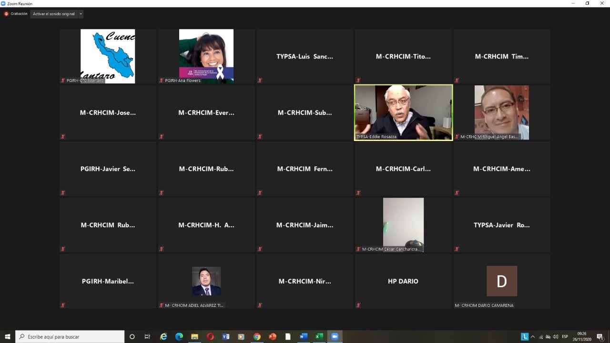
Task: Show hidden system tray icons
Action: tap(533, 337)
